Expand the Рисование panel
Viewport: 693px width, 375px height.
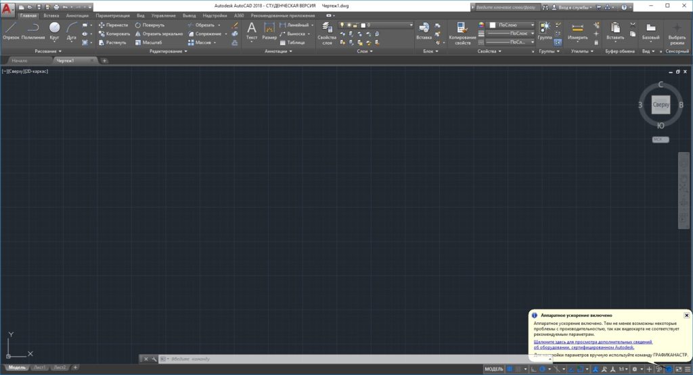coord(48,51)
